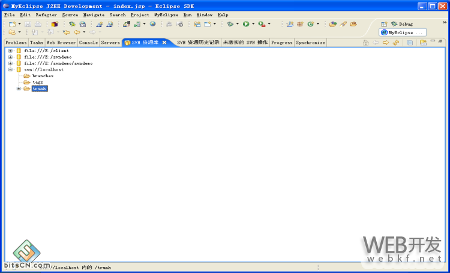Open the Help menu
Screen dimensions: 450x273
223,15
